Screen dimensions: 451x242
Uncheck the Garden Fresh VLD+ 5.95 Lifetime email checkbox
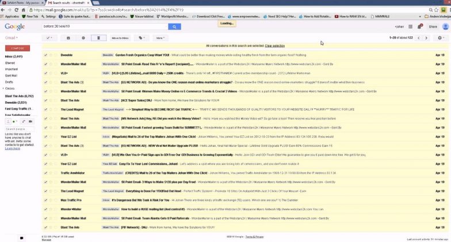pos(45,73)
